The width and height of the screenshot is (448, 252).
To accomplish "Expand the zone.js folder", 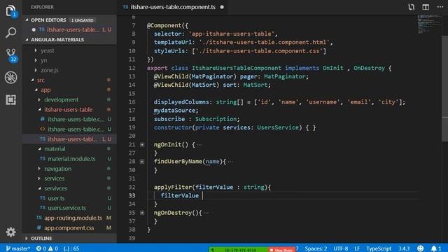I will click(x=69, y=70).
